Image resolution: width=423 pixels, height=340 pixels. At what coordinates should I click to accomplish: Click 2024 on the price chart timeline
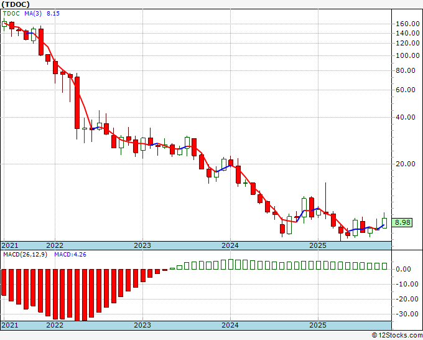pos(230,245)
